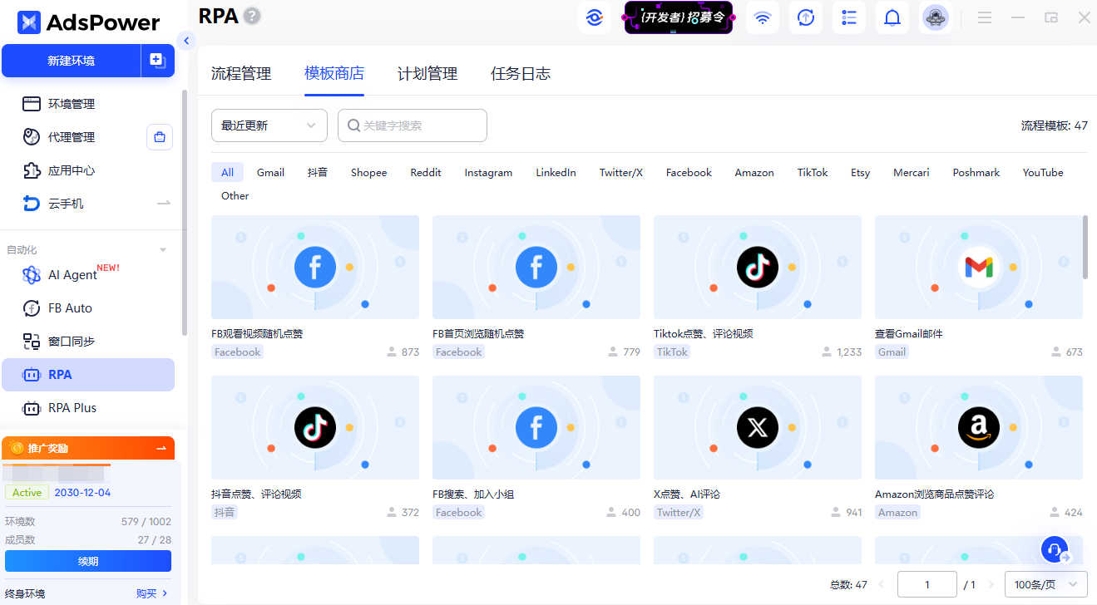The height and width of the screenshot is (605, 1097).
Task: Click the 购买 link for 终身环境
Action: (x=152, y=593)
